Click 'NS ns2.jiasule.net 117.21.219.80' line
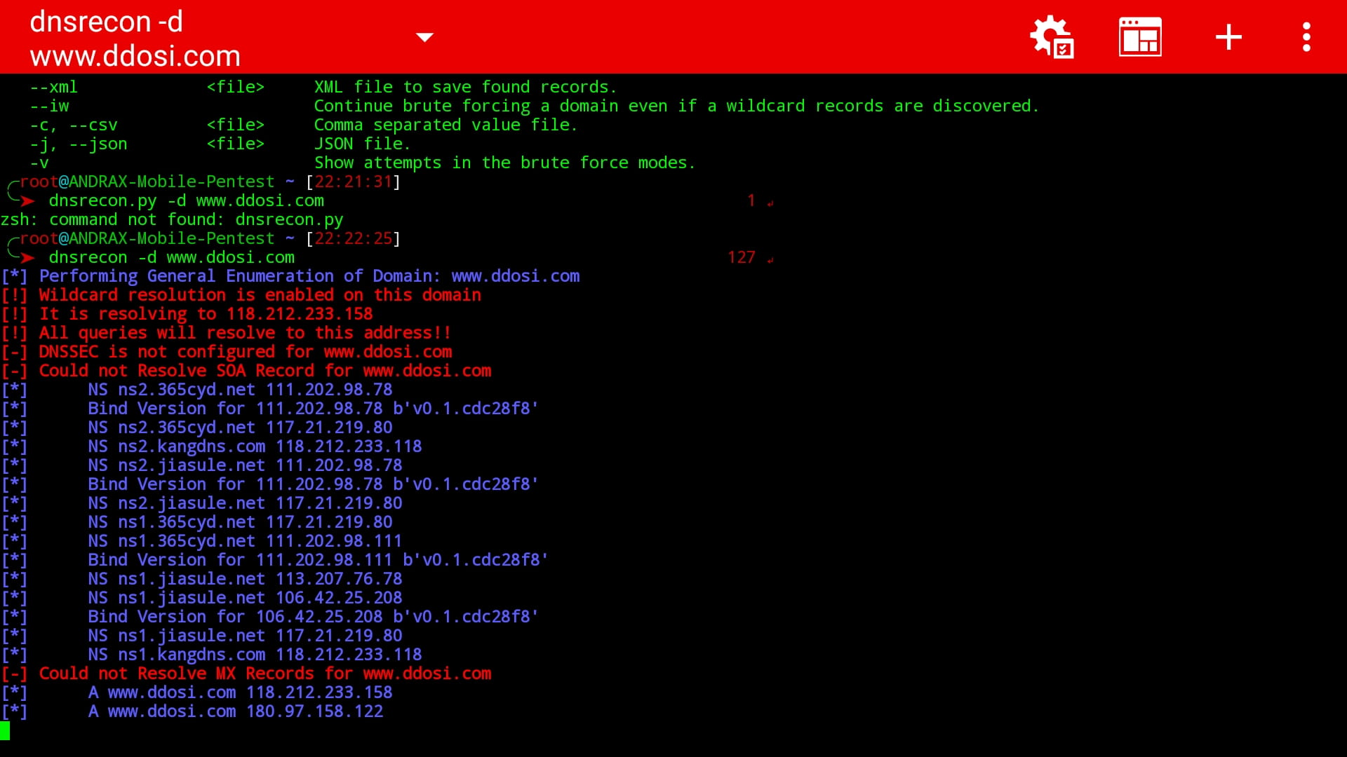The width and height of the screenshot is (1347, 757). 245,503
